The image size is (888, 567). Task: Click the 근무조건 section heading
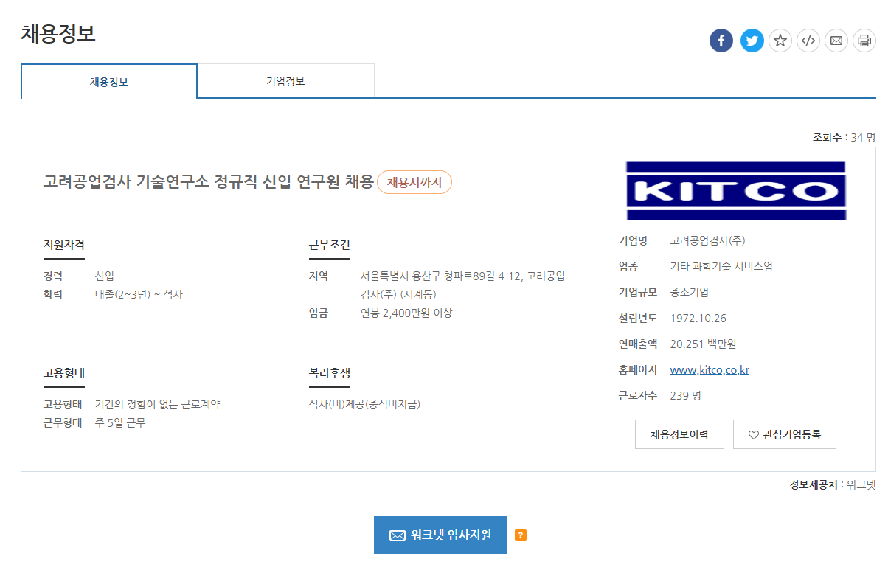click(x=330, y=245)
